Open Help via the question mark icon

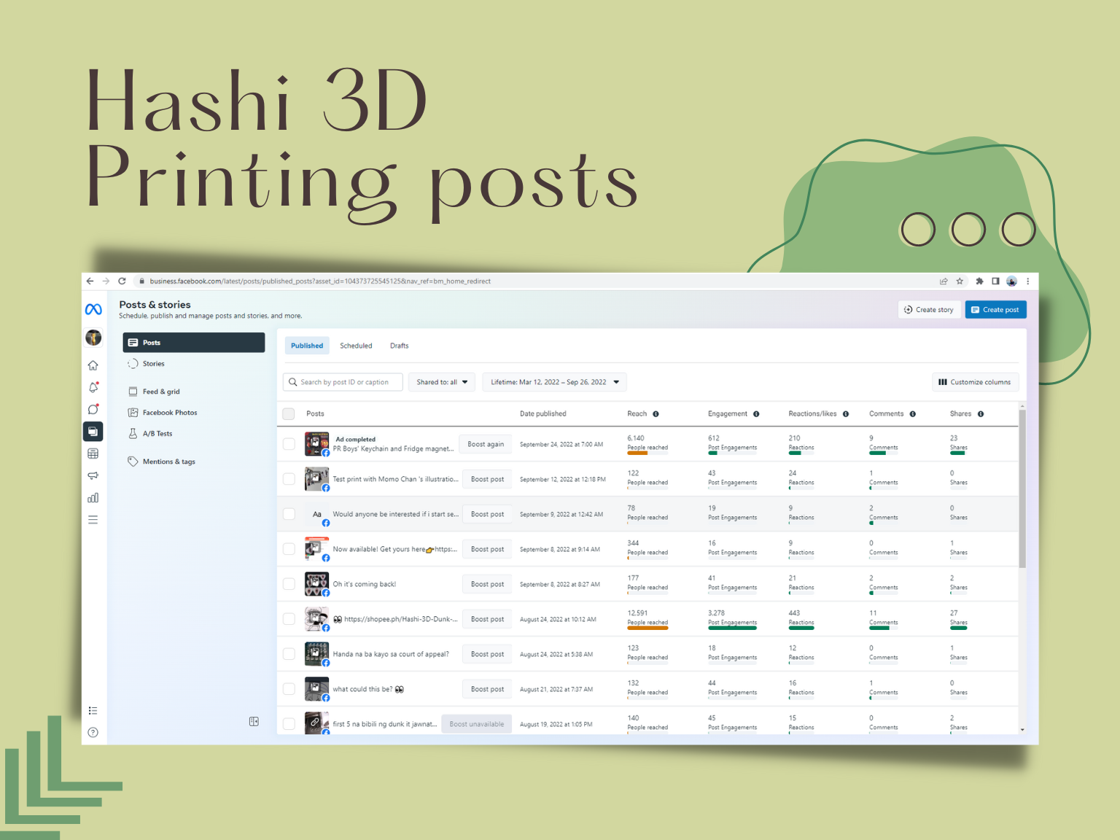click(93, 733)
